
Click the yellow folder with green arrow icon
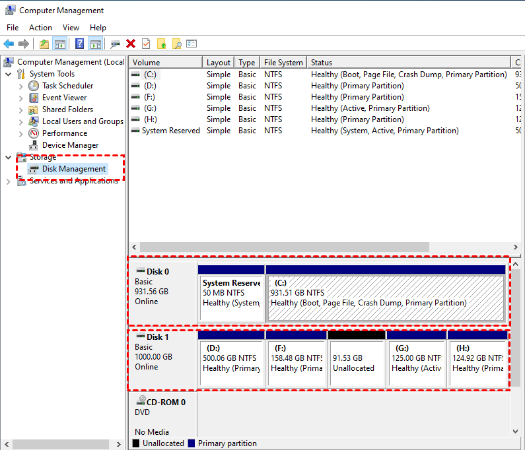pos(161,44)
